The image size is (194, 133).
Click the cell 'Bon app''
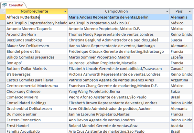click(x=37, y=63)
